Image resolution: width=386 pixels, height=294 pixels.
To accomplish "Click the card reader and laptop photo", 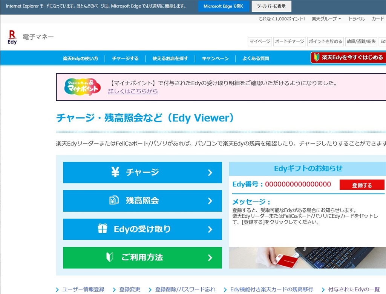I will click(x=307, y=257).
